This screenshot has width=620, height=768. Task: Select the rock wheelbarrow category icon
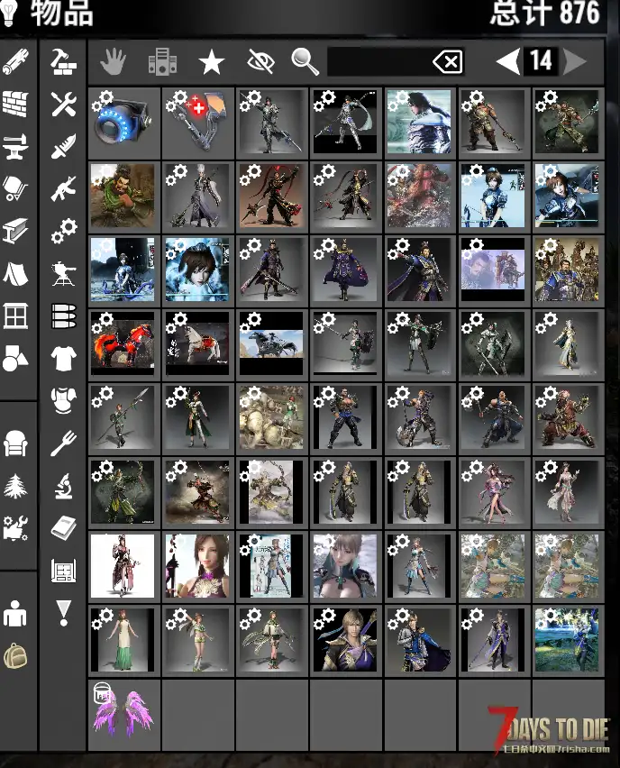[x=15, y=188]
